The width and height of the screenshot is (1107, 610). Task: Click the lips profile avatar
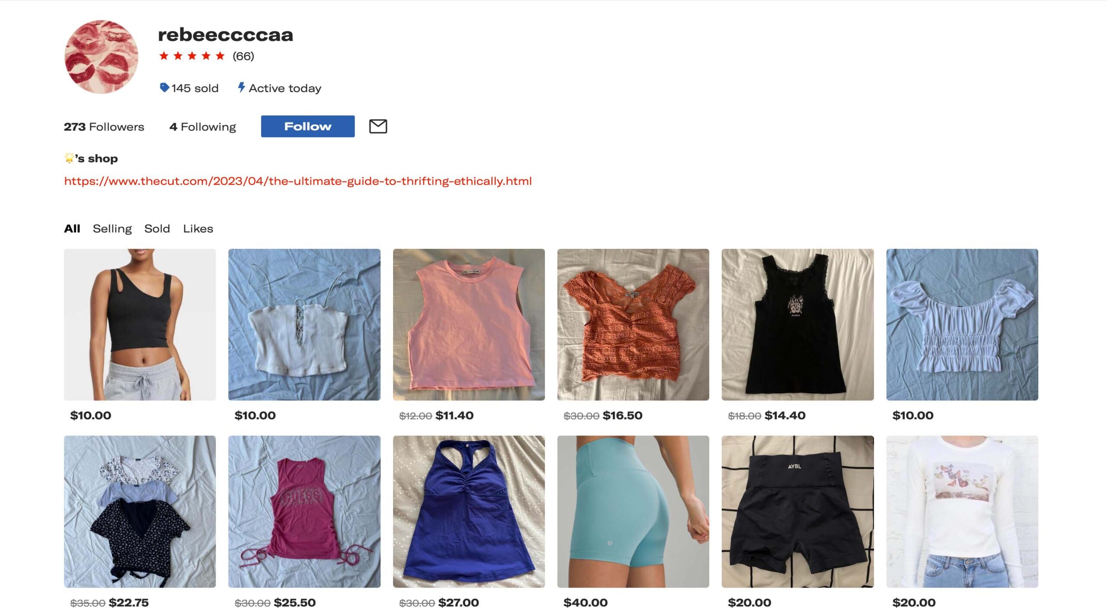click(x=101, y=57)
